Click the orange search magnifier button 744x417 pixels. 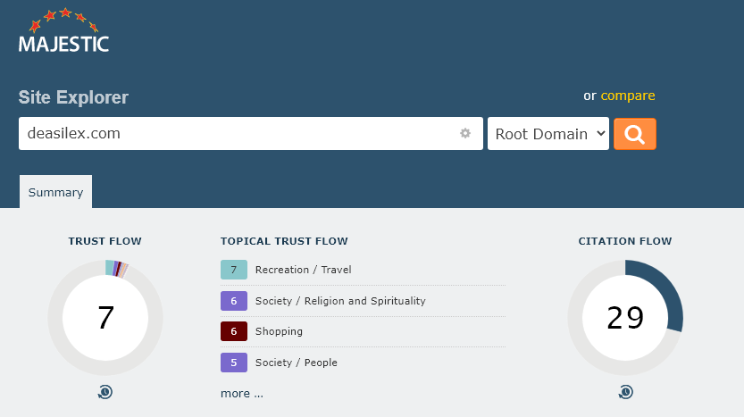click(635, 134)
